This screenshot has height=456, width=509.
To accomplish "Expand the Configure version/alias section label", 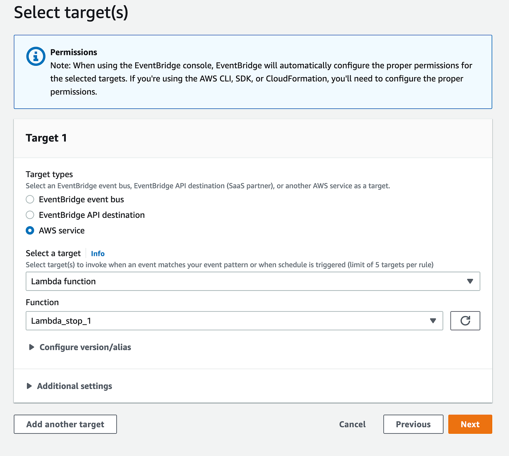I will (x=85, y=347).
